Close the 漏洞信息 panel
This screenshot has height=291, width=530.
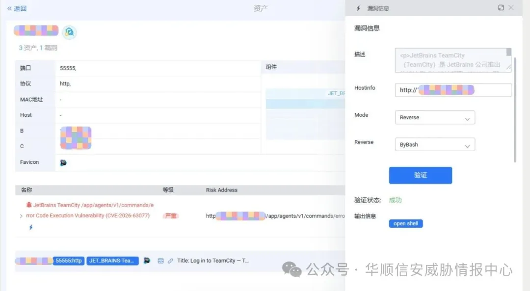pos(511,7)
